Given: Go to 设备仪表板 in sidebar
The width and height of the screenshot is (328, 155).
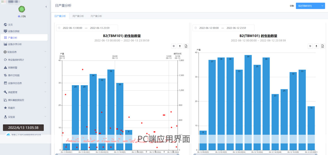Looking at the screenshot, I should 14,31.
